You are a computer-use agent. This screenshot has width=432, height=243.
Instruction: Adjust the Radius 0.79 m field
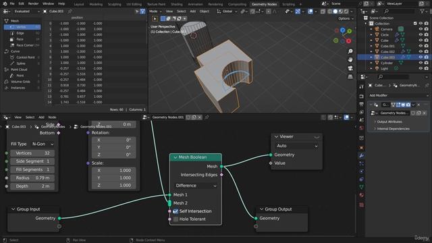[x=32, y=178]
